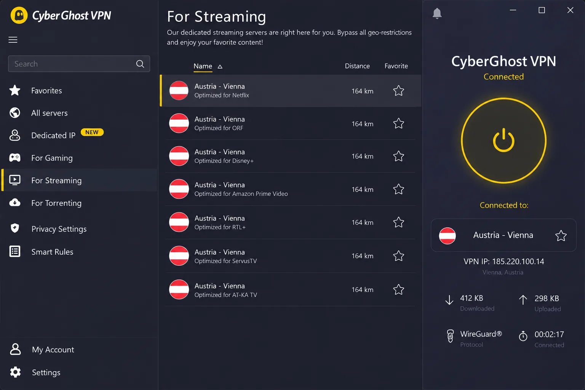Click the VPN IP 185.220.100.14 text
The height and width of the screenshot is (390, 585).
click(504, 261)
